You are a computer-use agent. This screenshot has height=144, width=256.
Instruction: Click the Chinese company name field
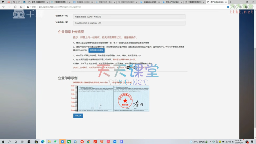[129, 16]
